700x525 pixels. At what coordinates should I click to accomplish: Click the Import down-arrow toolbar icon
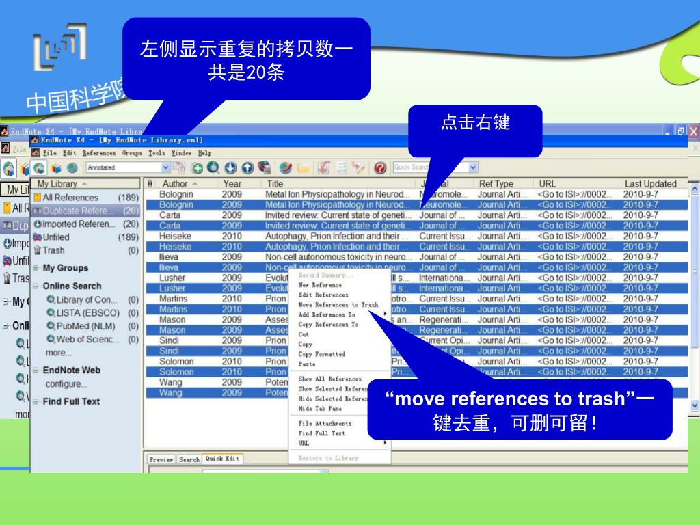(230, 168)
